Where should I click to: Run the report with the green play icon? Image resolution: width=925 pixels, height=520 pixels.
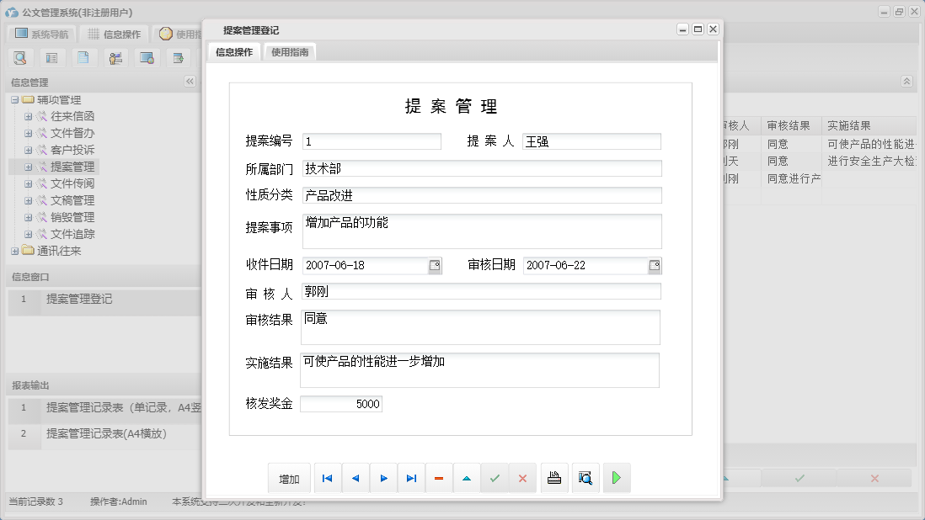tap(616, 477)
